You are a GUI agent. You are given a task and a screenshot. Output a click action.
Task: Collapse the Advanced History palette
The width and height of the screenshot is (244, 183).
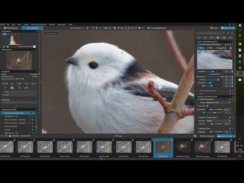point(37,110)
